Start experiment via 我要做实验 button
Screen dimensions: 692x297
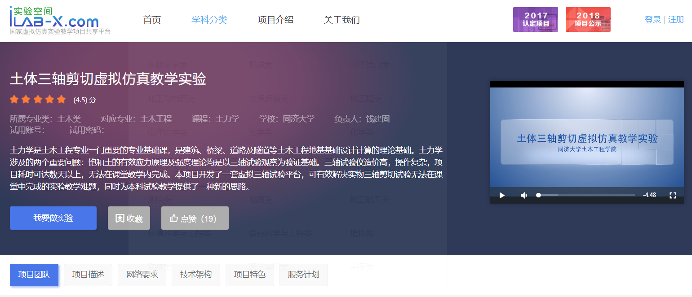pos(53,218)
